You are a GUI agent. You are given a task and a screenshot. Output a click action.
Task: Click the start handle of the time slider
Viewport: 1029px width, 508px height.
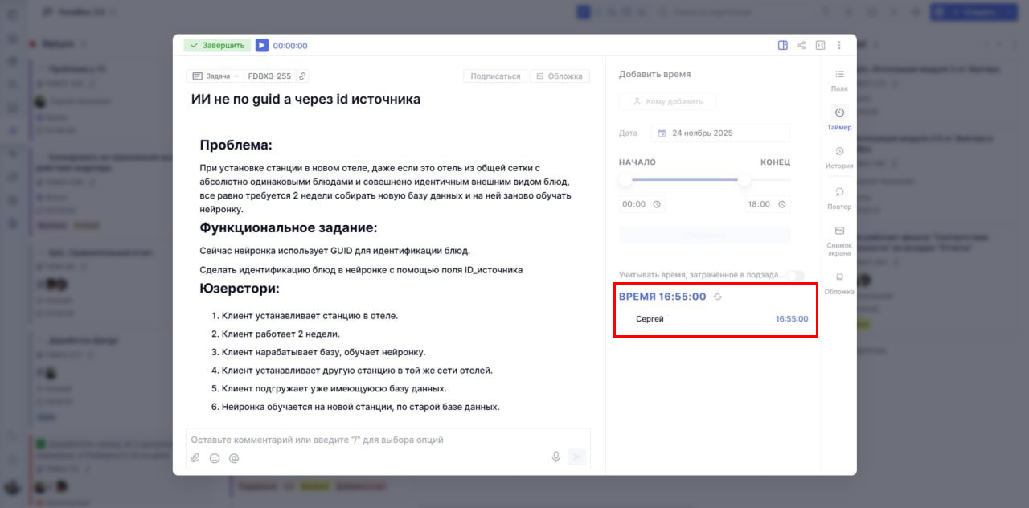pyautogui.click(x=625, y=181)
